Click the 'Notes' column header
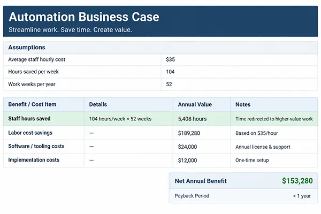 tap(243, 104)
